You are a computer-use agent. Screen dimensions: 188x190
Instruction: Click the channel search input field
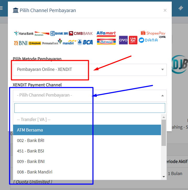point(90,108)
